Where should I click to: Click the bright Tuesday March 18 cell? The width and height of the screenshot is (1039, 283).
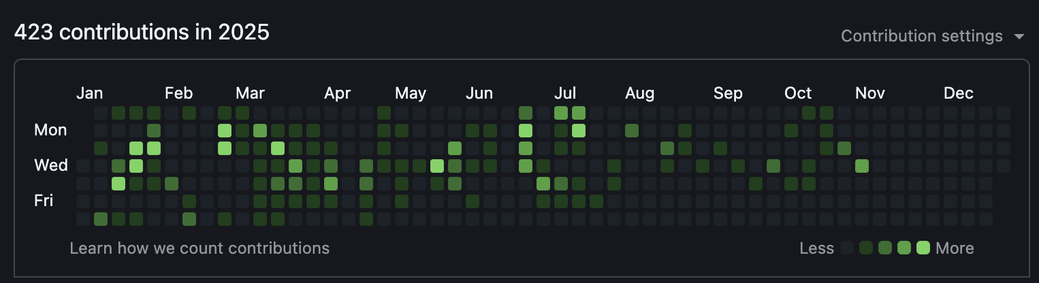click(278, 148)
